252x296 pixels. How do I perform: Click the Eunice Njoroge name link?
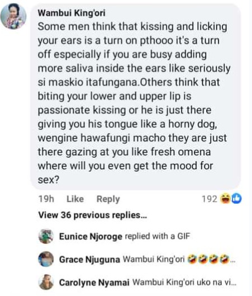click(91, 237)
